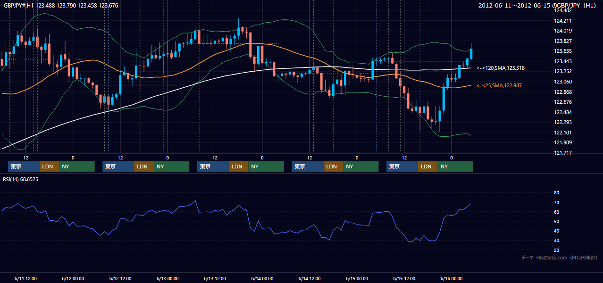This screenshot has height=283, width=603.
Task: Click price axis value 121.717
Action: pyautogui.click(x=562, y=153)
